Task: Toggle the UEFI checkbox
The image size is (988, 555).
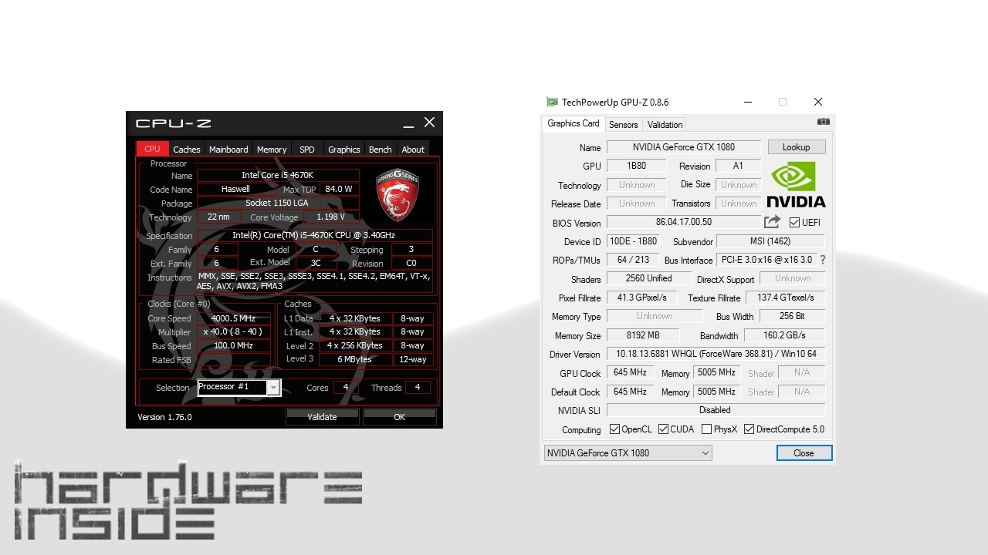Action: (794, 223)
